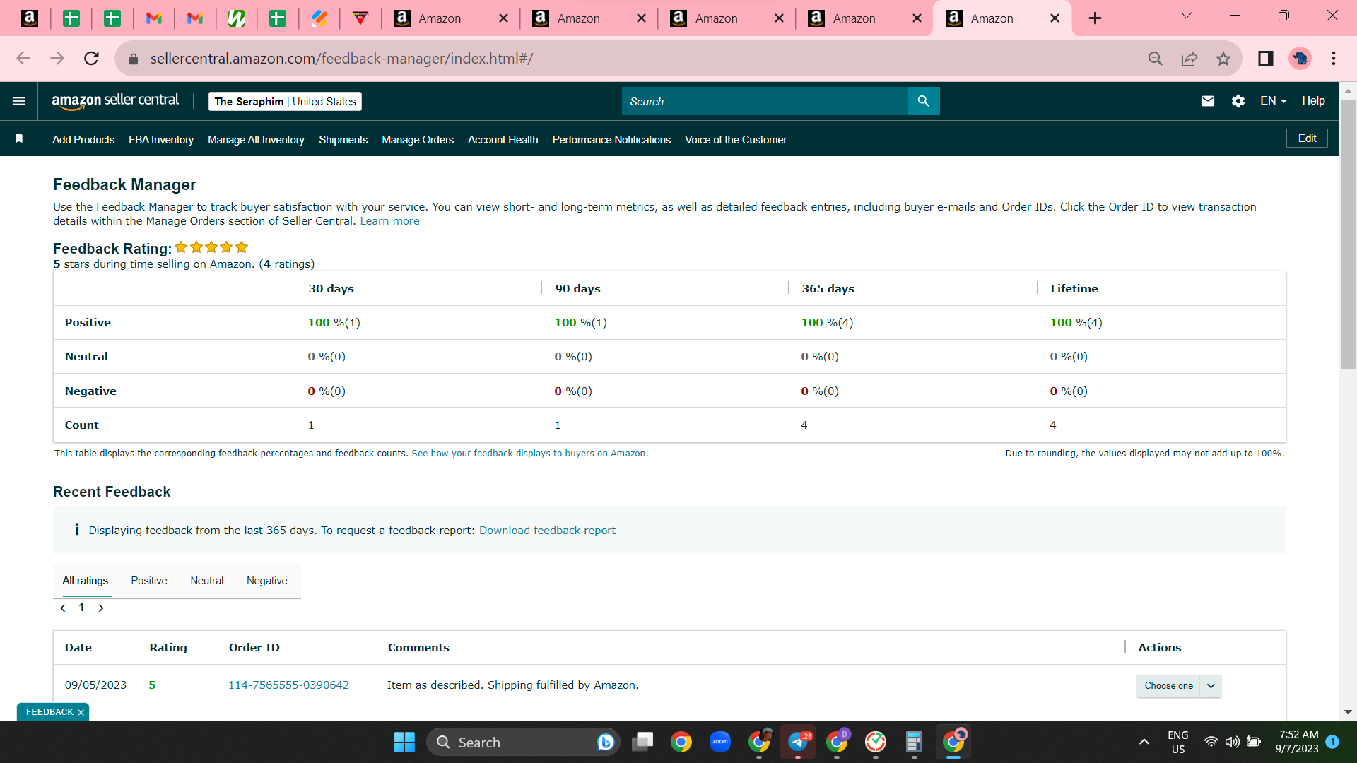The height and width of the screenshot is (763, 1357).
Task: Open Shipments menu item
Action: pyautogui.click(x=343, y=140)
